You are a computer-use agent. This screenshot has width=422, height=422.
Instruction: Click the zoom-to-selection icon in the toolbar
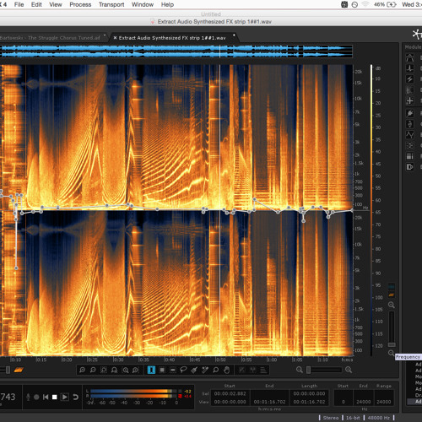click(104, 370)
